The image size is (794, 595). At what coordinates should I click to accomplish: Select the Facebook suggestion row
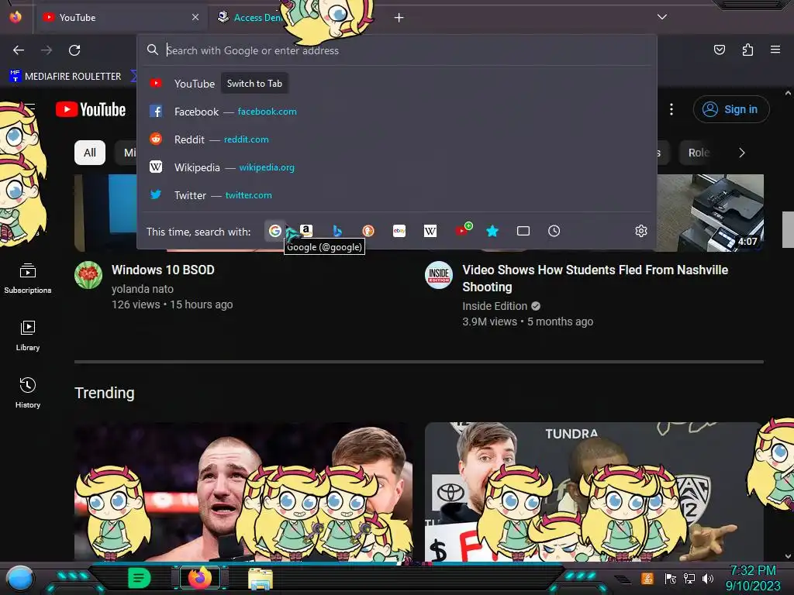pyautogui.click(x=397, y=112)
